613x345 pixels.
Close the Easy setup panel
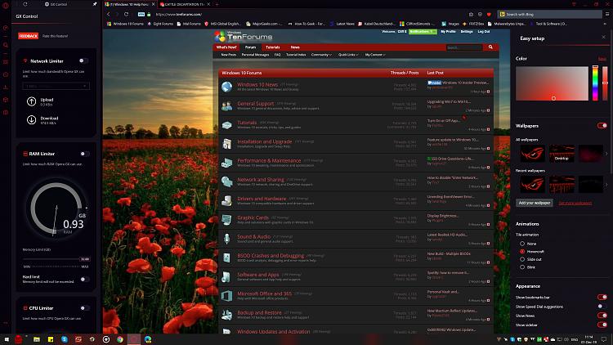click(x=603, y=38)
